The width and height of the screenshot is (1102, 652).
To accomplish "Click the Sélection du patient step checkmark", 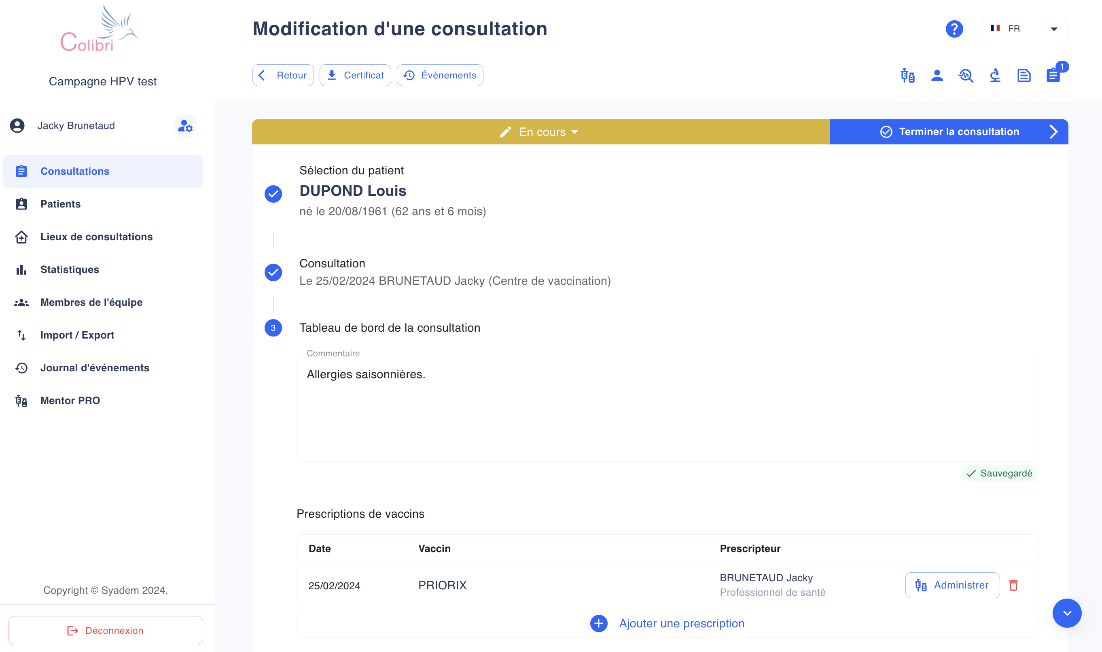I will tap(273, 194).
